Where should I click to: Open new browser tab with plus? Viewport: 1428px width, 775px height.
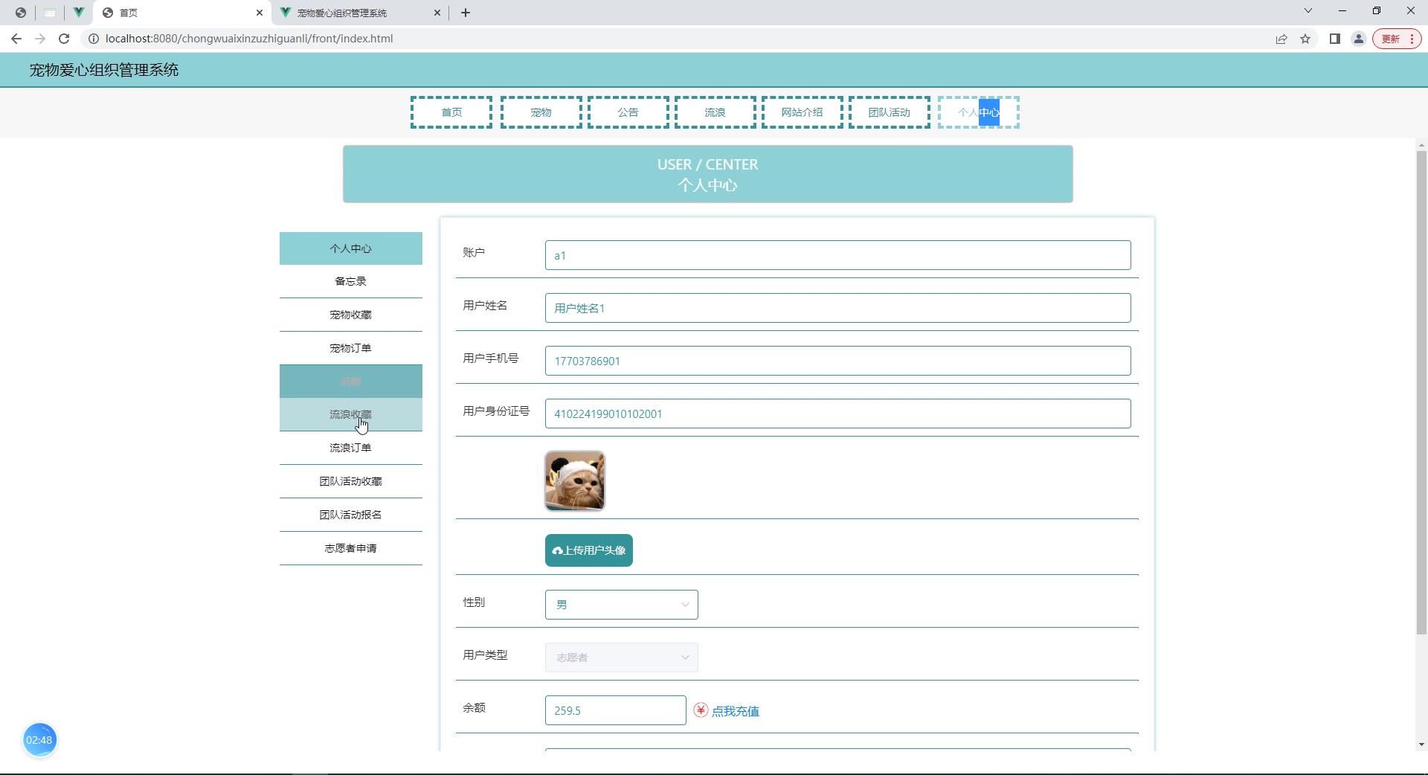point(466,13)
